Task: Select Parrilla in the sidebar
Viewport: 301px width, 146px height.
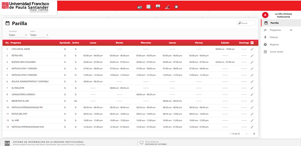Action: [x=275, y=23]
